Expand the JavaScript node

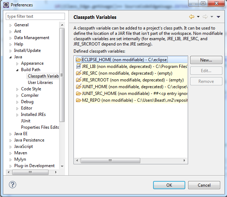pyautogui.click(x=10, y=147)
